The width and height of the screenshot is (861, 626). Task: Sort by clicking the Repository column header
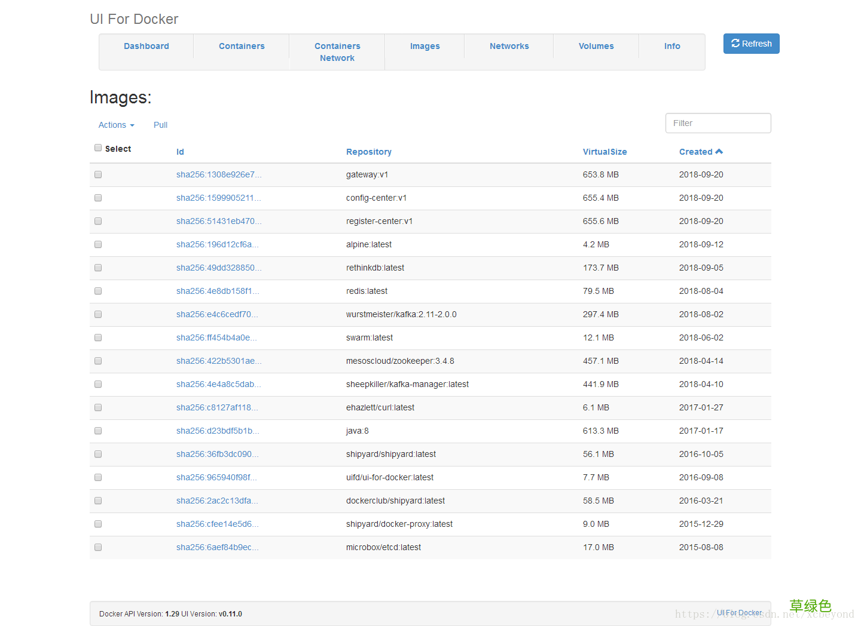[x=368, y=152]
